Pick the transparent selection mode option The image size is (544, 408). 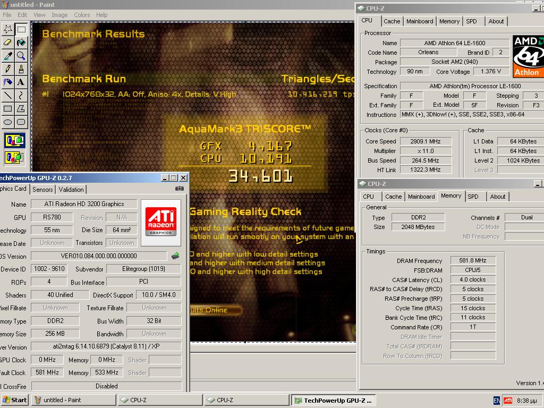14,157
